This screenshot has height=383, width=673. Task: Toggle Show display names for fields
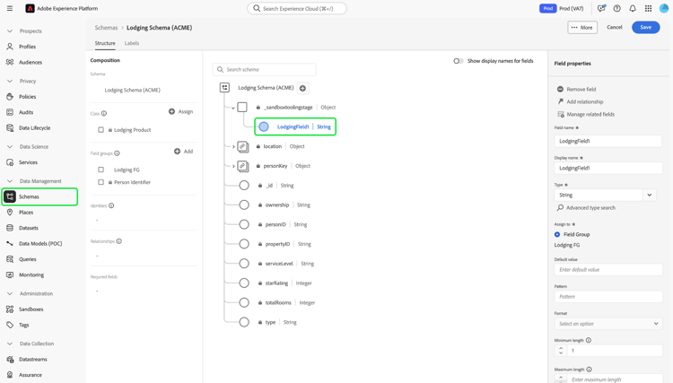coord(459,61)
